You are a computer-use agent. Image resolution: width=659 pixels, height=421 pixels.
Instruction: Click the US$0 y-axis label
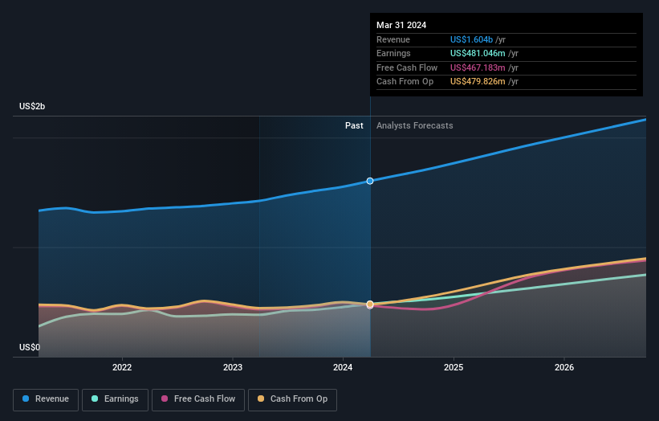point(30,347)
